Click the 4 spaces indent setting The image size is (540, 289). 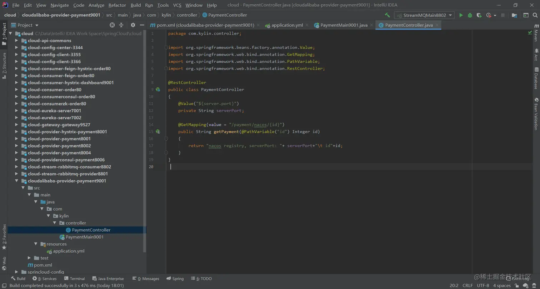click(x=502, y=285)
